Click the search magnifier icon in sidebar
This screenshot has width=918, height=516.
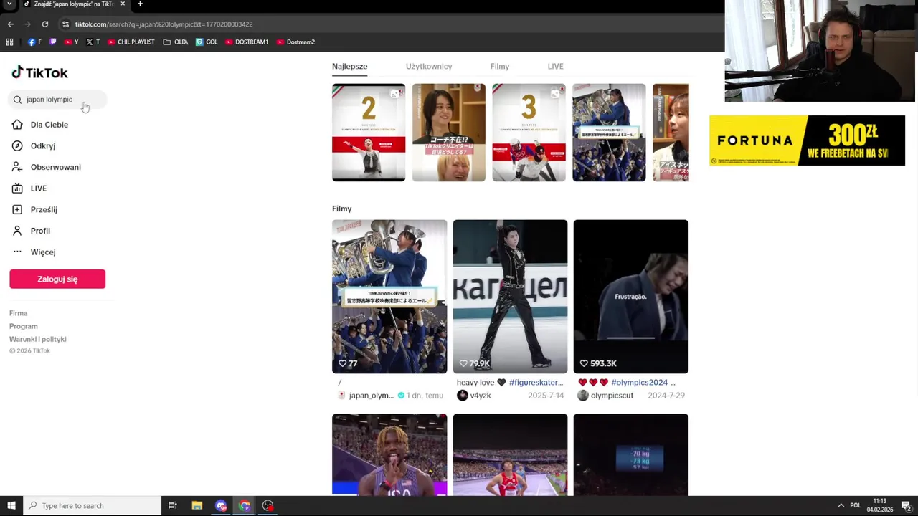point(17,100)
